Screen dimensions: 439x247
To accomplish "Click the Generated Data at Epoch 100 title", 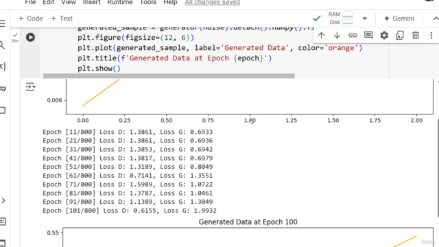I will 248,222.
